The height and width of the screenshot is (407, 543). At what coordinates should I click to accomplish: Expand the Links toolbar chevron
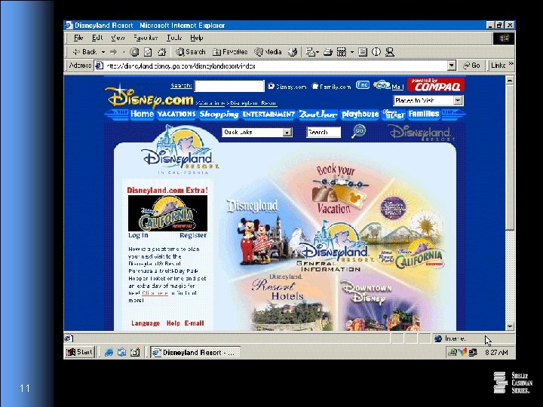pos(511,64)
